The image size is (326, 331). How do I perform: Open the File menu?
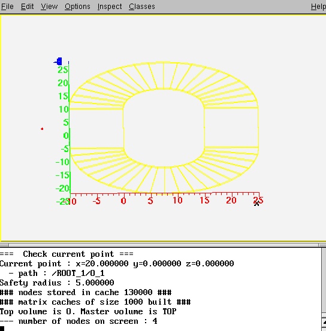click(7, 7)
